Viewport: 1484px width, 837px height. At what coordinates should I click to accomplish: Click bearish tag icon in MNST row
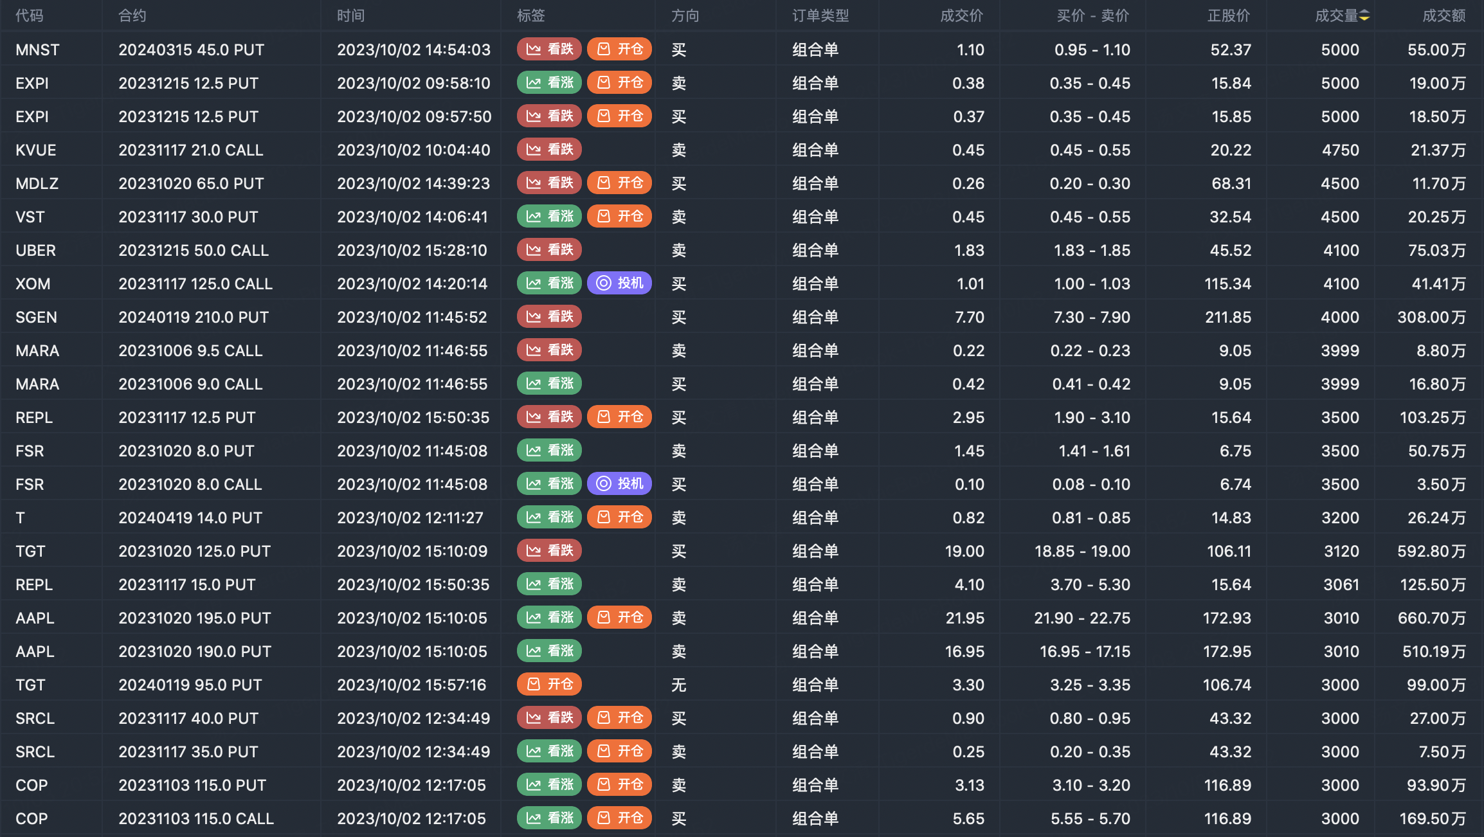pos(534,50)
